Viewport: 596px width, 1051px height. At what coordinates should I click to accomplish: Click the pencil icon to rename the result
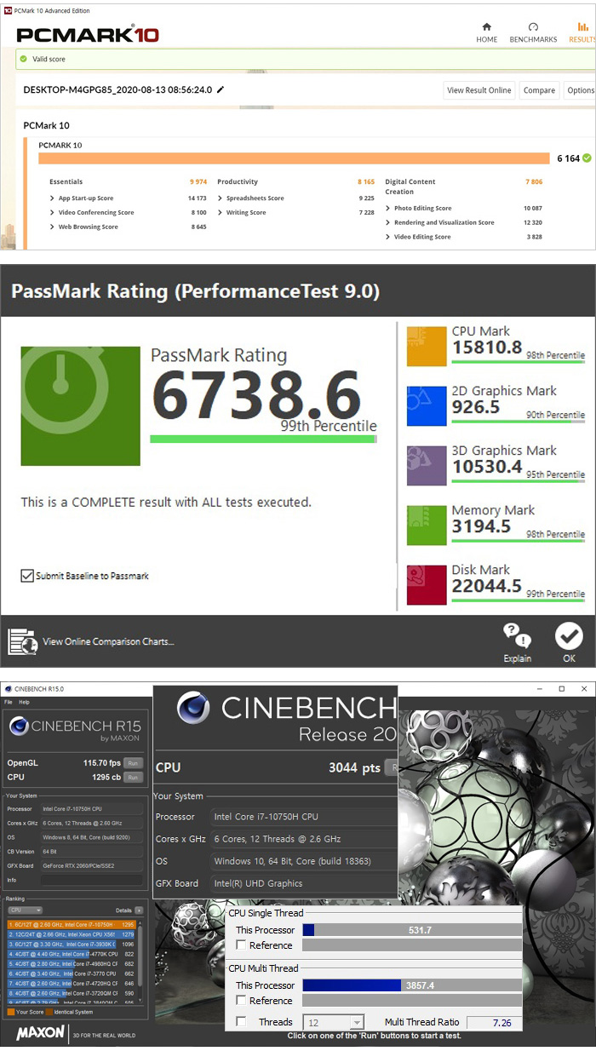click(221, 89)
